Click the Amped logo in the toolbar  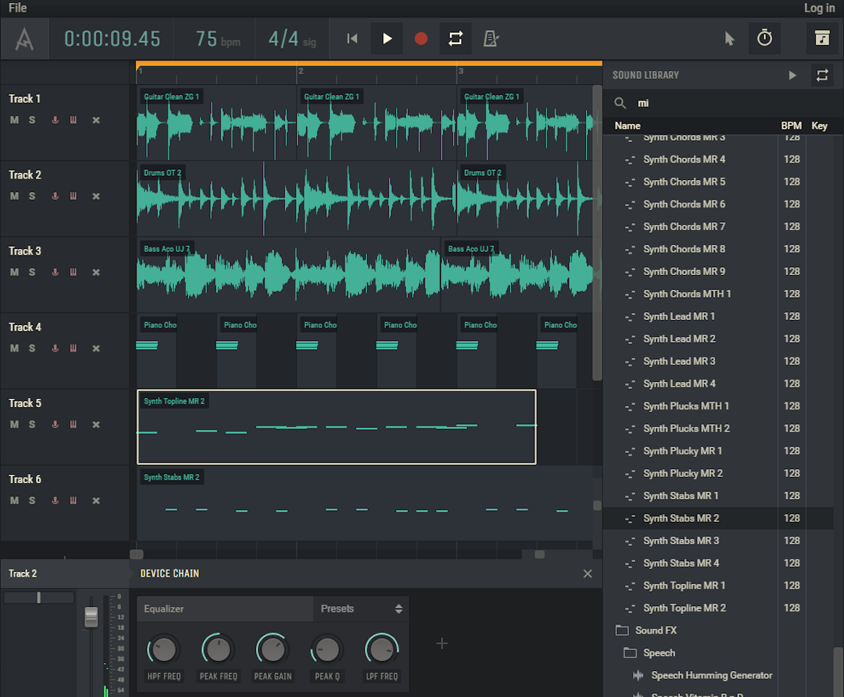point(23,38)
